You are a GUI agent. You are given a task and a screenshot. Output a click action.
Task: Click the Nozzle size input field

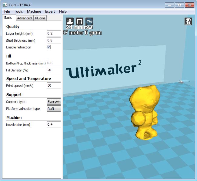pos(54,124)
